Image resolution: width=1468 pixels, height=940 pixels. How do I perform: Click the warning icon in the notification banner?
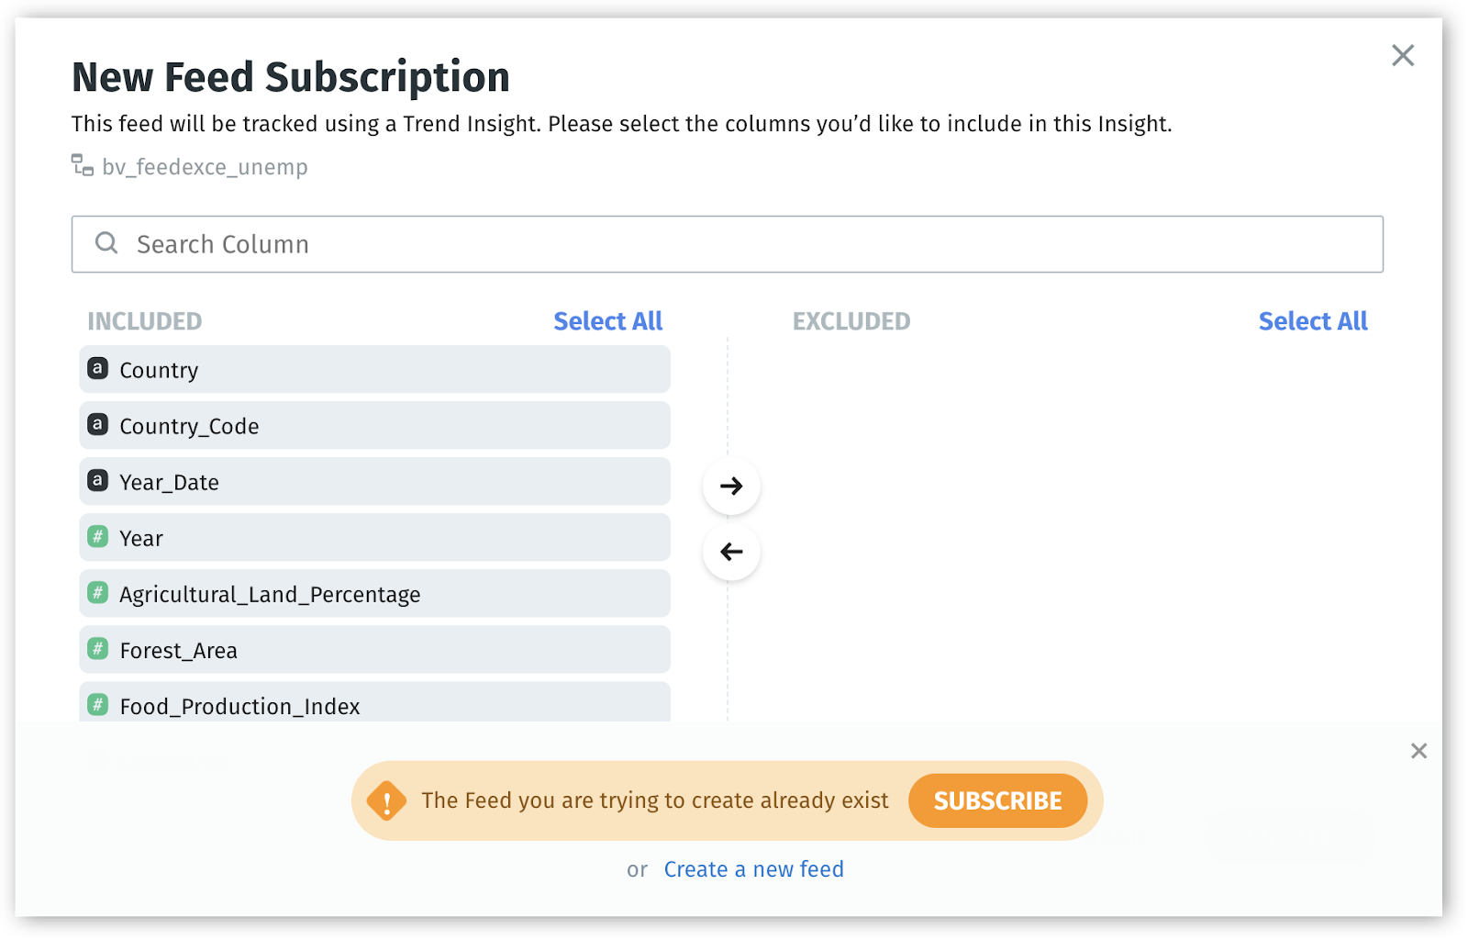pyautogui.click(x=388, y=800)
